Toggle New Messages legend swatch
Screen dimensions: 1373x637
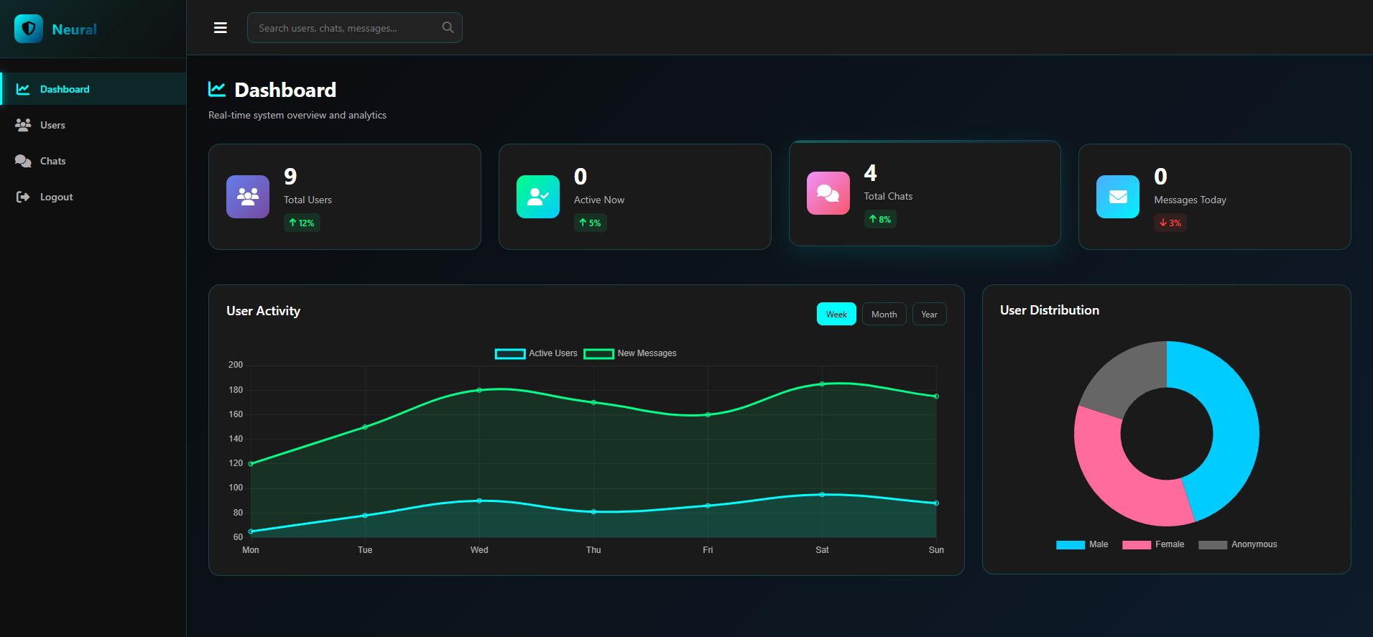coord(598,353)
